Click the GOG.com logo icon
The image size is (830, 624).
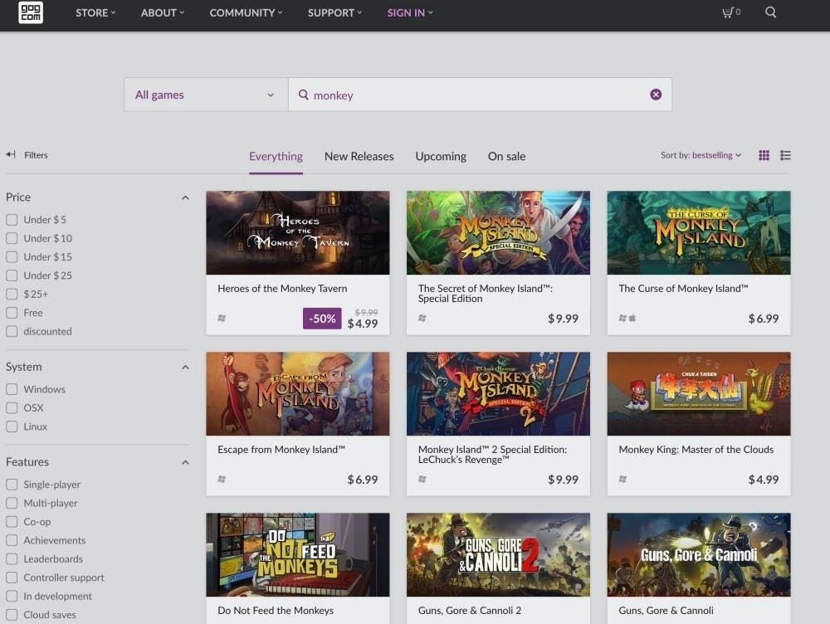tap(31, 12)
